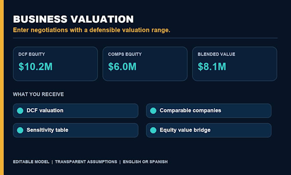Click the DCF Equity card

pos(55,64)
